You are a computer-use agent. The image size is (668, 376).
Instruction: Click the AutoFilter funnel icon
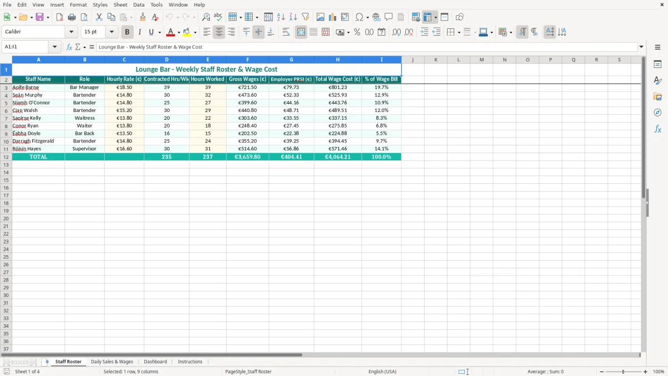tap(305, 17)
